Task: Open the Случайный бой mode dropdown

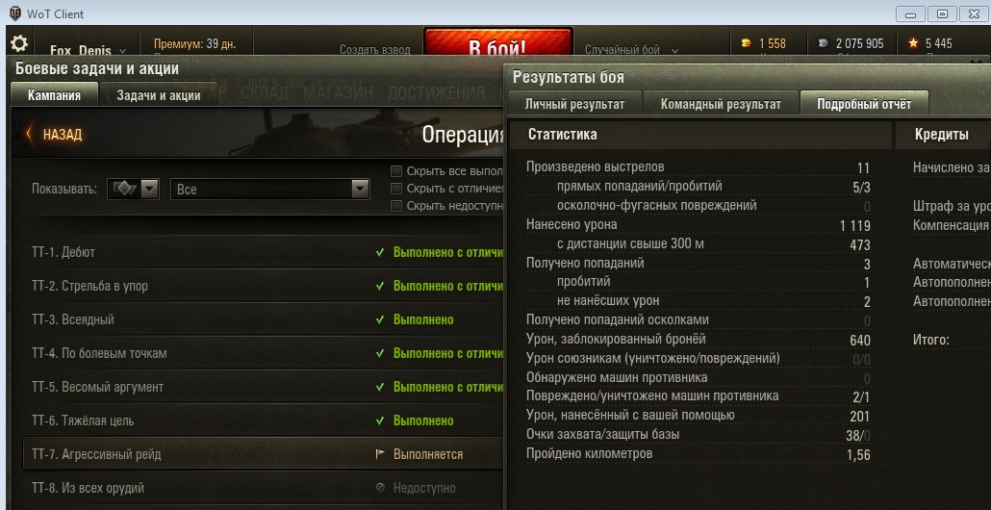Action: click(x=631, y=50)
